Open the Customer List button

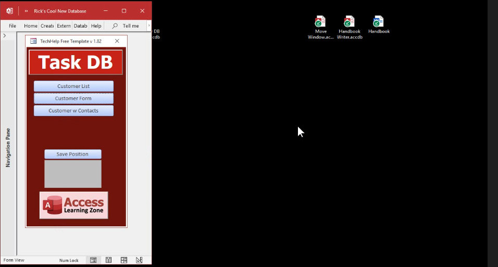[x=73, y=86]
